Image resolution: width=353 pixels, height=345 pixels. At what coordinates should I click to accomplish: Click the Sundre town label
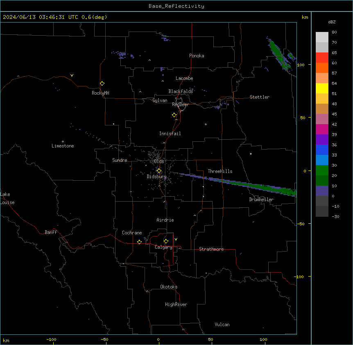click(120, 160)
